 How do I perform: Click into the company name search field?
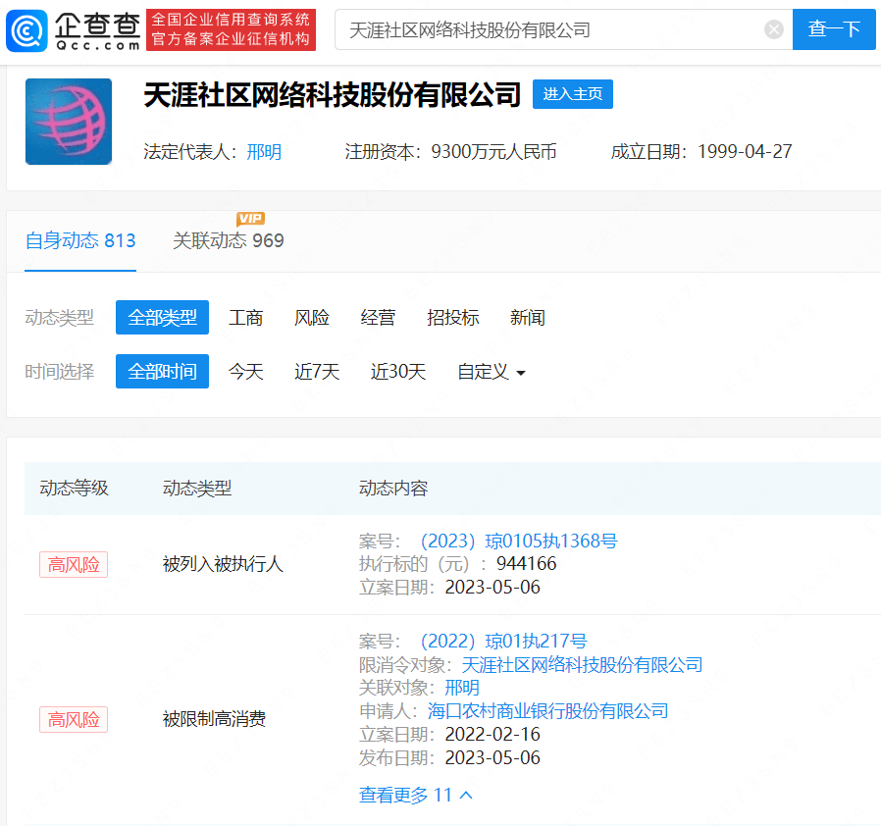549,29
